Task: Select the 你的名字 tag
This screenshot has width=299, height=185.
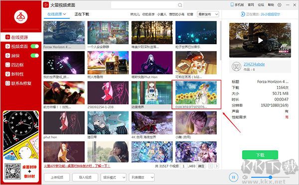Action: [x=149, y=14]
